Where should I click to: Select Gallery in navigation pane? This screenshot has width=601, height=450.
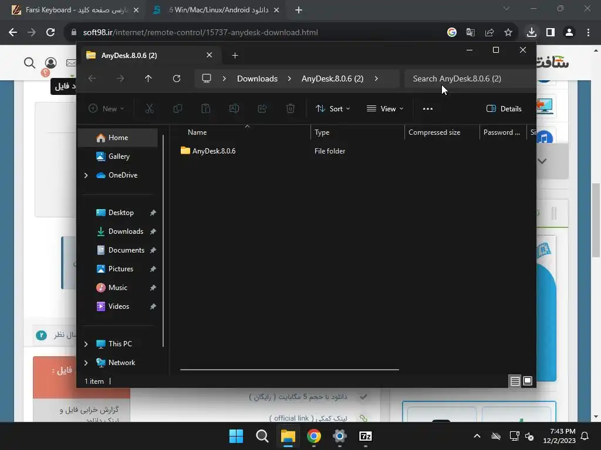tap(119, 156)
